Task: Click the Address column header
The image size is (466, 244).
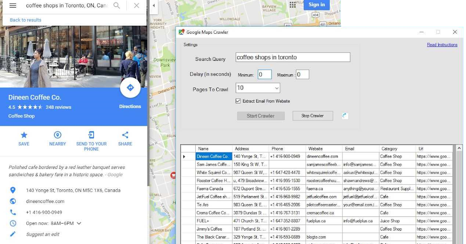Action: (250, 149)
